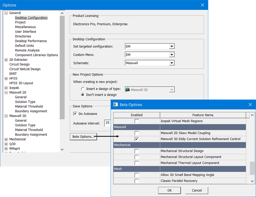Enable Mechanical Thermal Layout Component checkbox
The width and height of the screenshot is (256, 197).
point(137,163)
